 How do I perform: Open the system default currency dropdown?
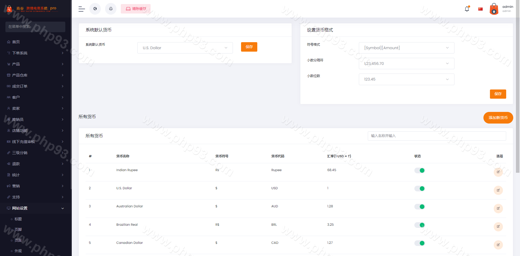(x=185, y=48)
